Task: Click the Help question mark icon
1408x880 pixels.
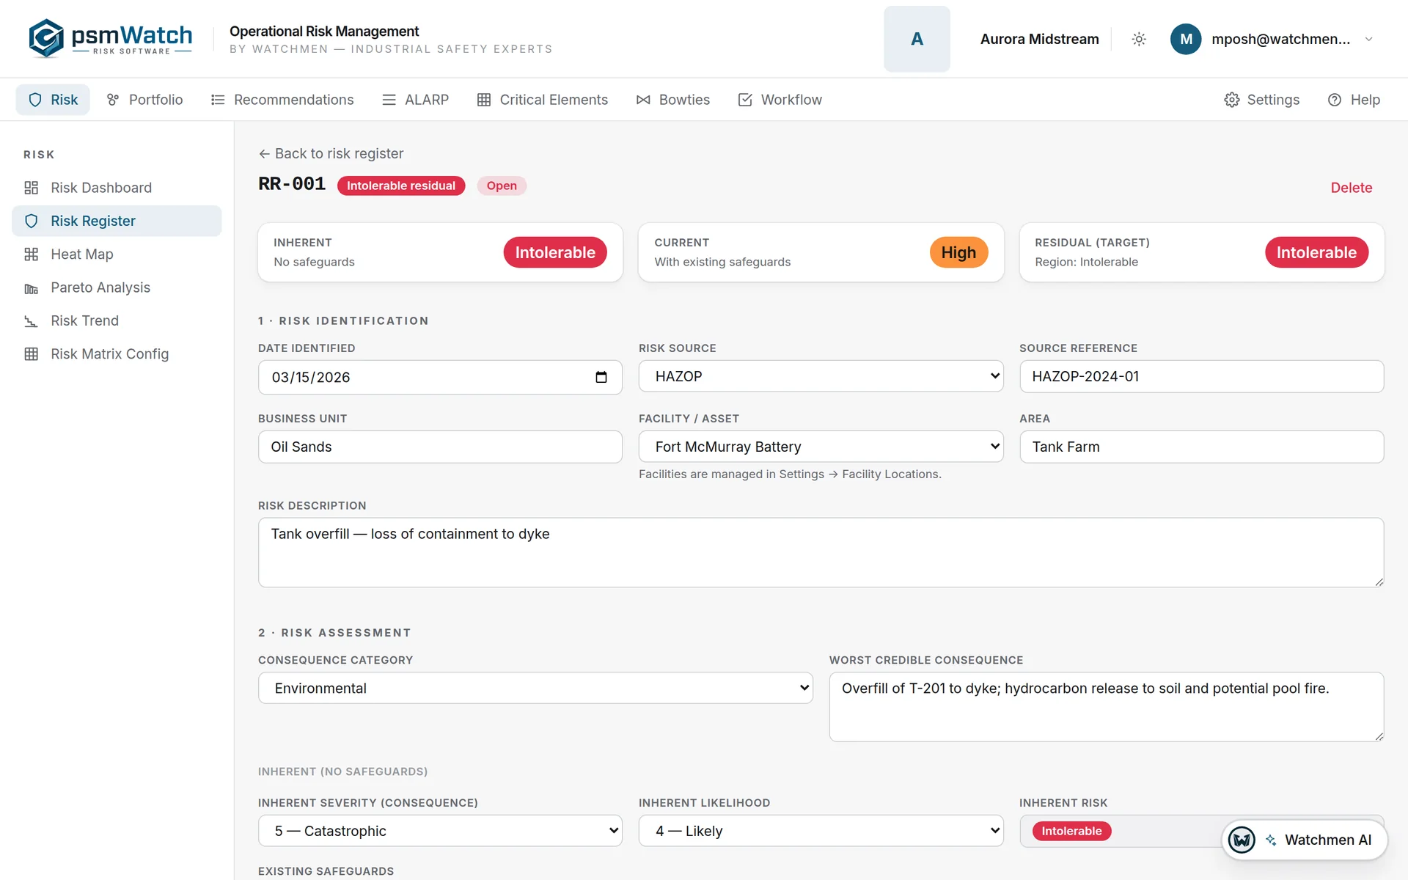Action: (x=1335, y=100)
